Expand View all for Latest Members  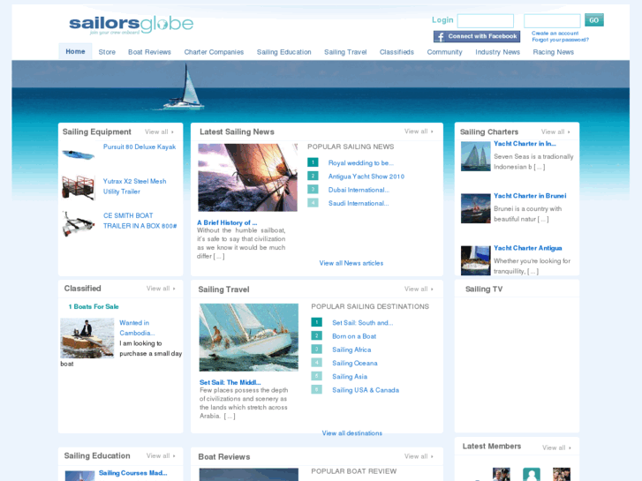click(x=557, y=447)
